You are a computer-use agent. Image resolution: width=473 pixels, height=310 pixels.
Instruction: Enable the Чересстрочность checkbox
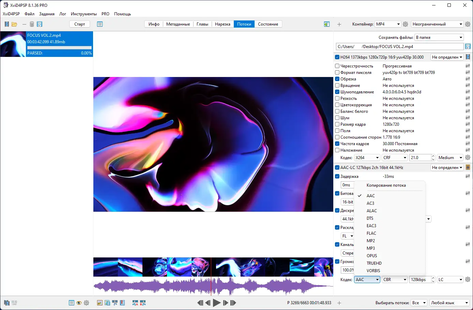click(x=337, y=66)
